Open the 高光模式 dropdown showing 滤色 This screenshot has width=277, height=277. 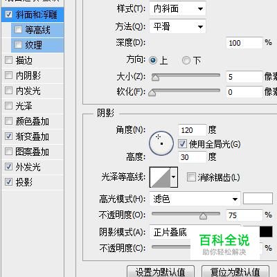[x=195, y=199]
